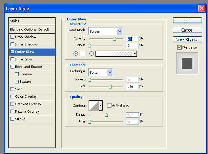Tick the Texture sub-effect checkbox
208x154 pixels.
pos(17,81)
